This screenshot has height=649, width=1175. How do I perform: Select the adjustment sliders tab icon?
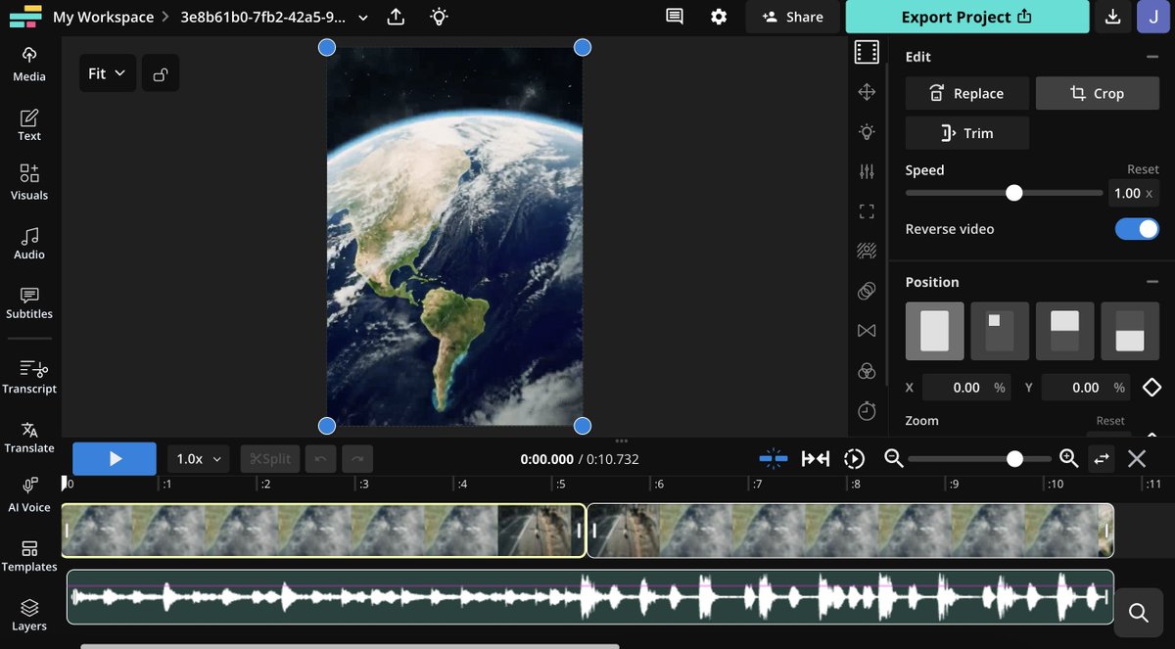pyautogui.click(x=867, y=171)
